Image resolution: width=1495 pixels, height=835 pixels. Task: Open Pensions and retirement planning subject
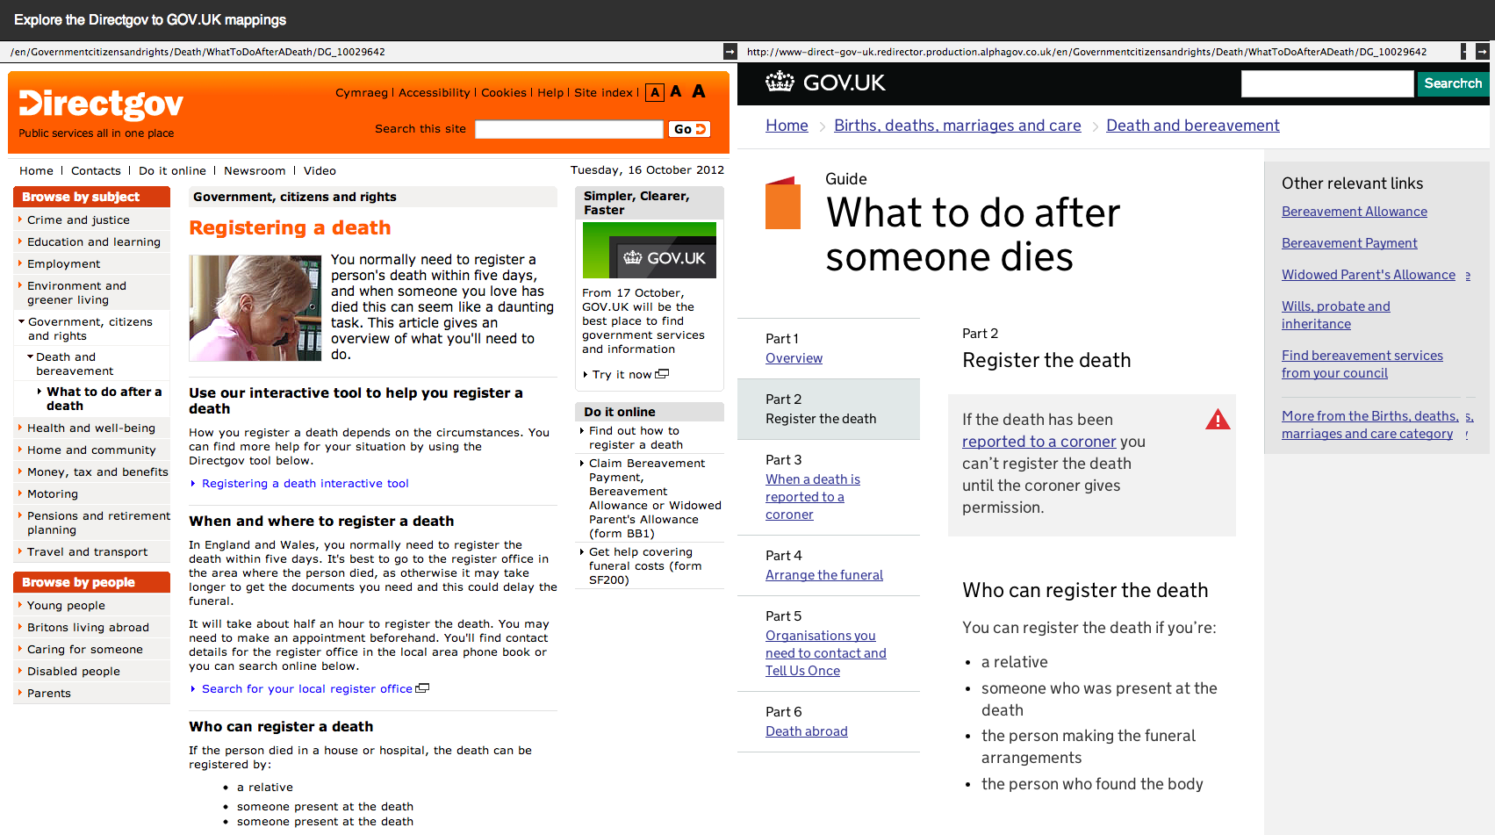pos(98,523)
